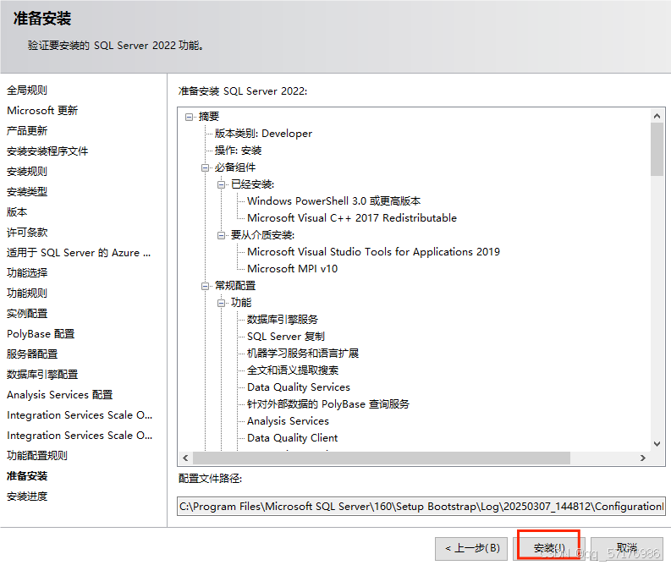Select 操作: 安装 tree row
This screenshot has width=671, height=565.
pos(238,151)
